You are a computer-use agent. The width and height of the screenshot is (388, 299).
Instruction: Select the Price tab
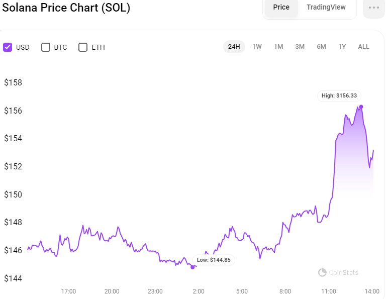pos(281,7)
